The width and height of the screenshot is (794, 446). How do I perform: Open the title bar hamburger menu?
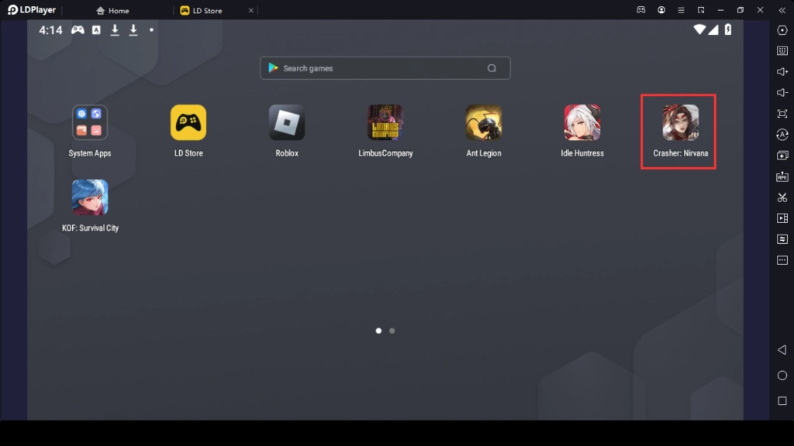coord(681,10)
